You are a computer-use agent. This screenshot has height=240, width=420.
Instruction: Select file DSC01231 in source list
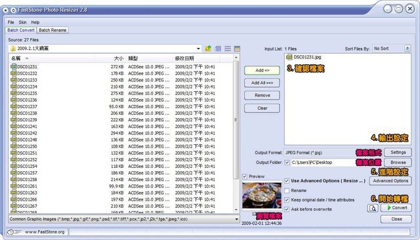(x=27, y=67)
